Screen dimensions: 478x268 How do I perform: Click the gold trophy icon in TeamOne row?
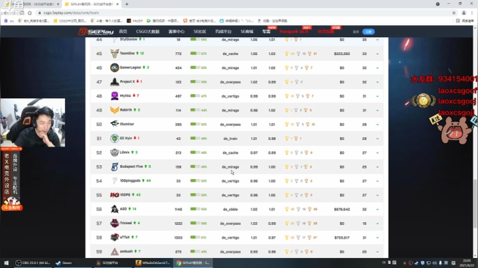tap(287, 54)
